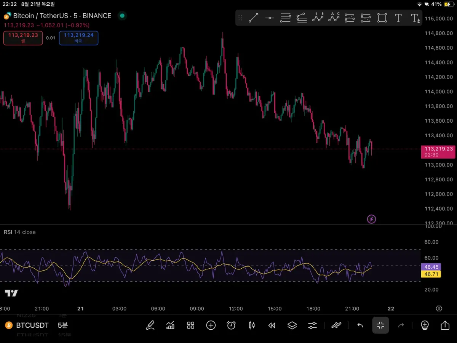
Task: Pick the rectangle shape drawing tool
Action: [382, 18]
